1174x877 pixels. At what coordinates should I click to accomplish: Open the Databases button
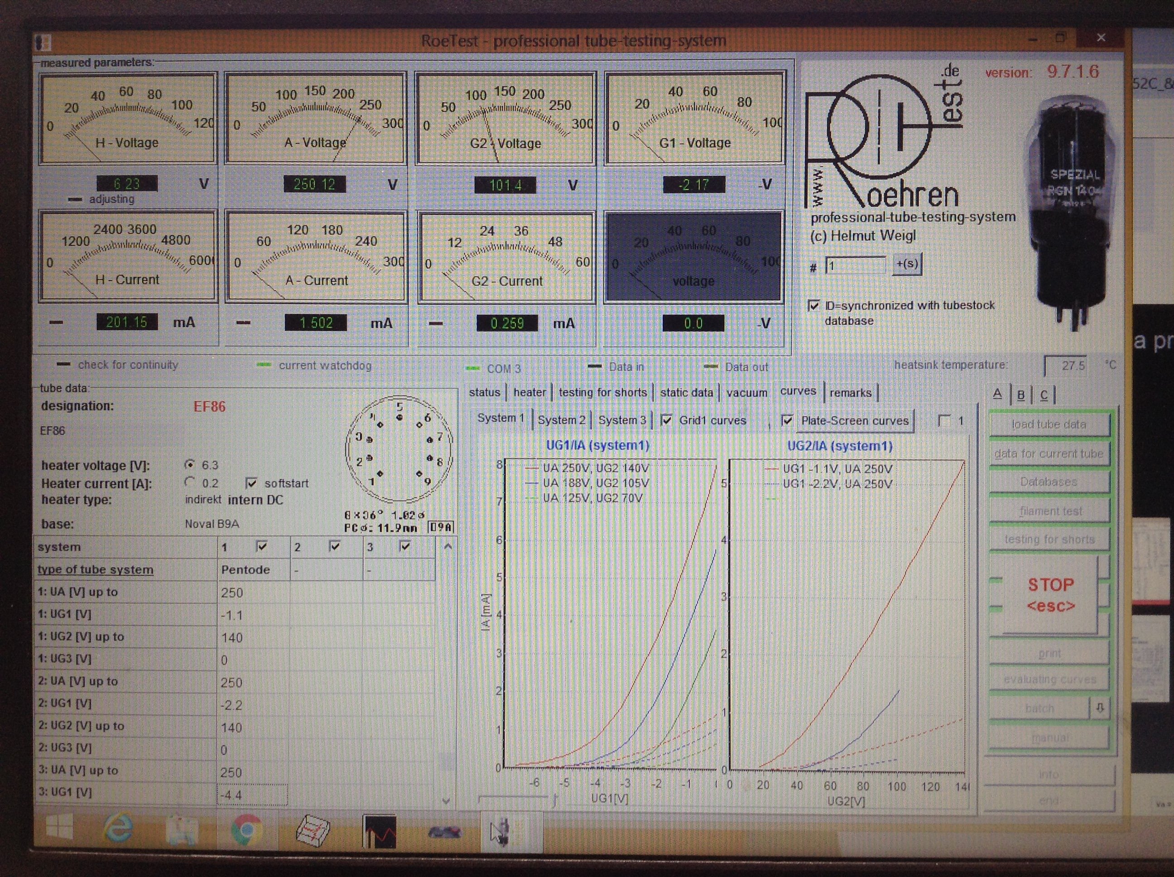1049,482
